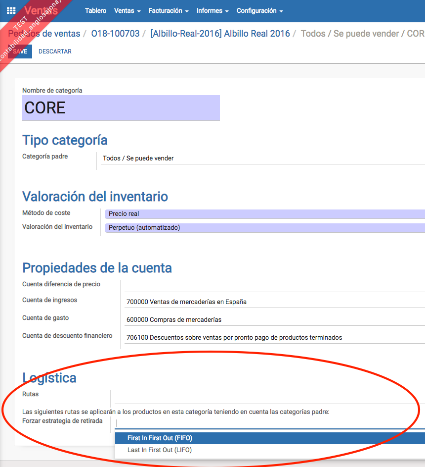This screenshot has width=425, height=467.
Task: Click the Descartar button
Action: point(55,52)
